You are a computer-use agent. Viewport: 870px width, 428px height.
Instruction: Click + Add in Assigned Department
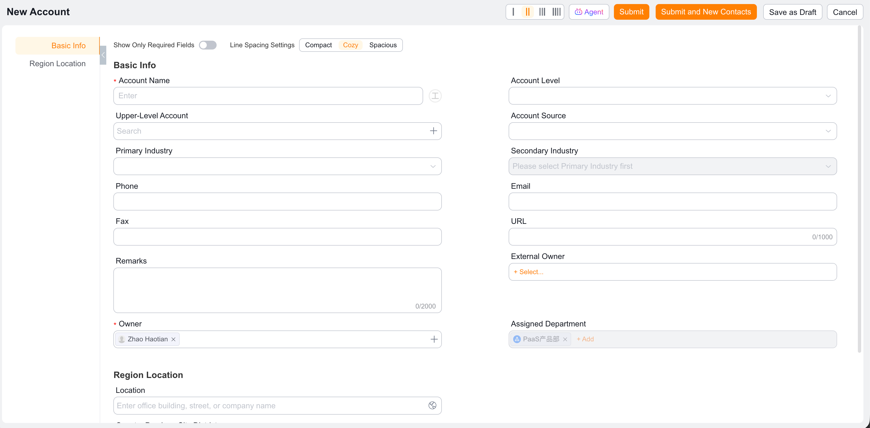pos(585,339)
